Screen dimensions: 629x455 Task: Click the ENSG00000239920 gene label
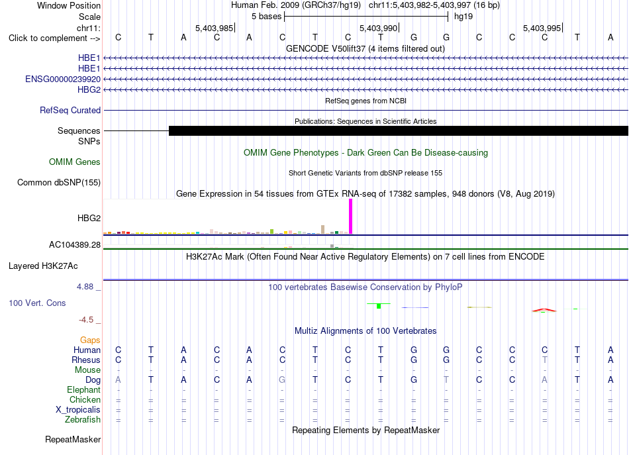(63, 79)
